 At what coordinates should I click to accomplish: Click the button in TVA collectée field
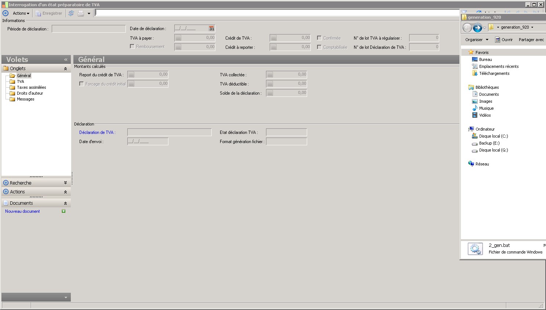270,74
